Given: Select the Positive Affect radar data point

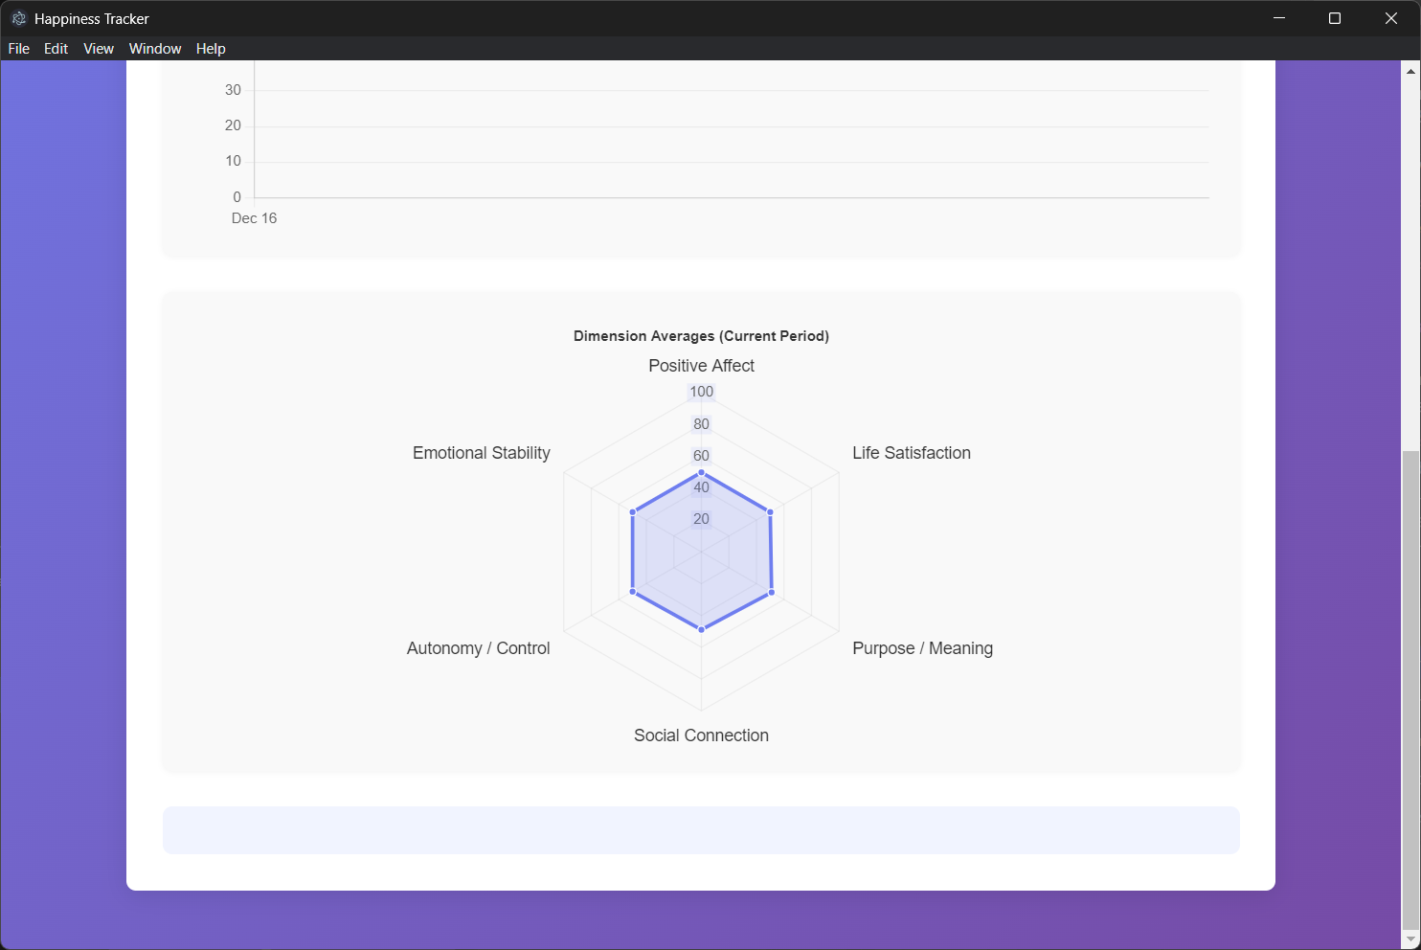Looking at the screenshot, I should coord(702,473).
